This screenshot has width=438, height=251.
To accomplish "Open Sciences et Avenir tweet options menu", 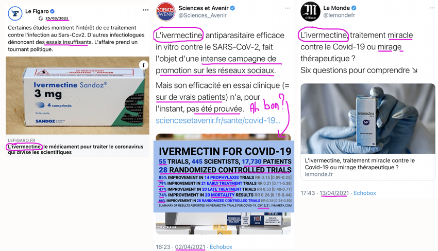I will pyautogui.click(x=288, y=8).
